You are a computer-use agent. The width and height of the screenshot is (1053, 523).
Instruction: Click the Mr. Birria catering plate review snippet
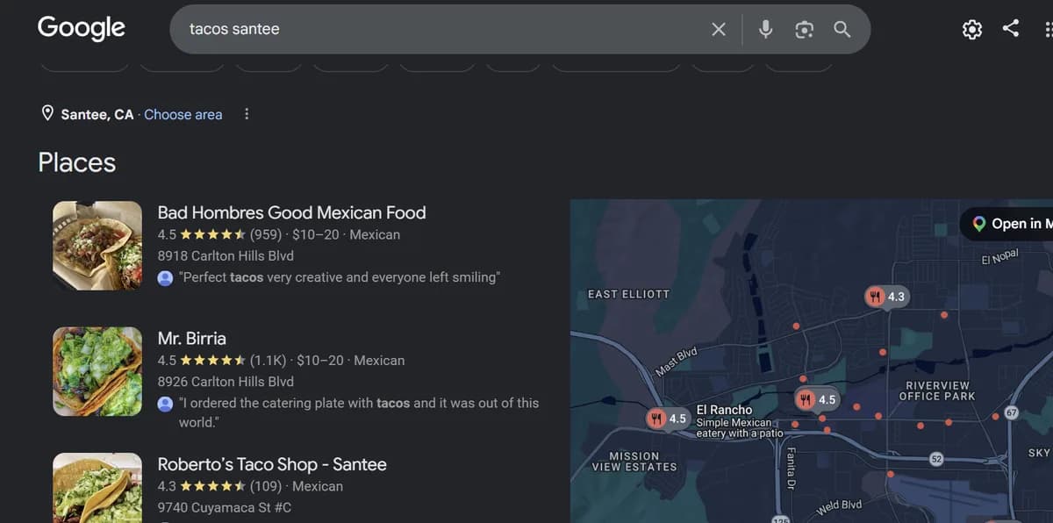(x=359, y=412)
